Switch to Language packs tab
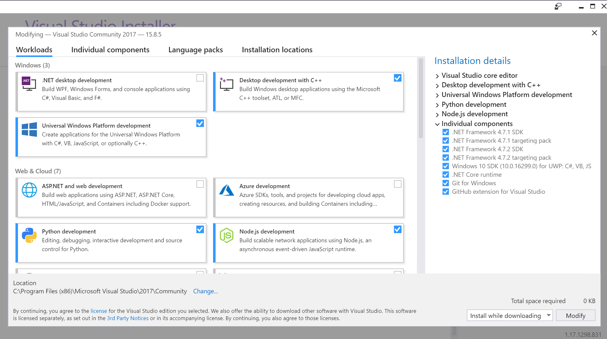 coord(195,50)
